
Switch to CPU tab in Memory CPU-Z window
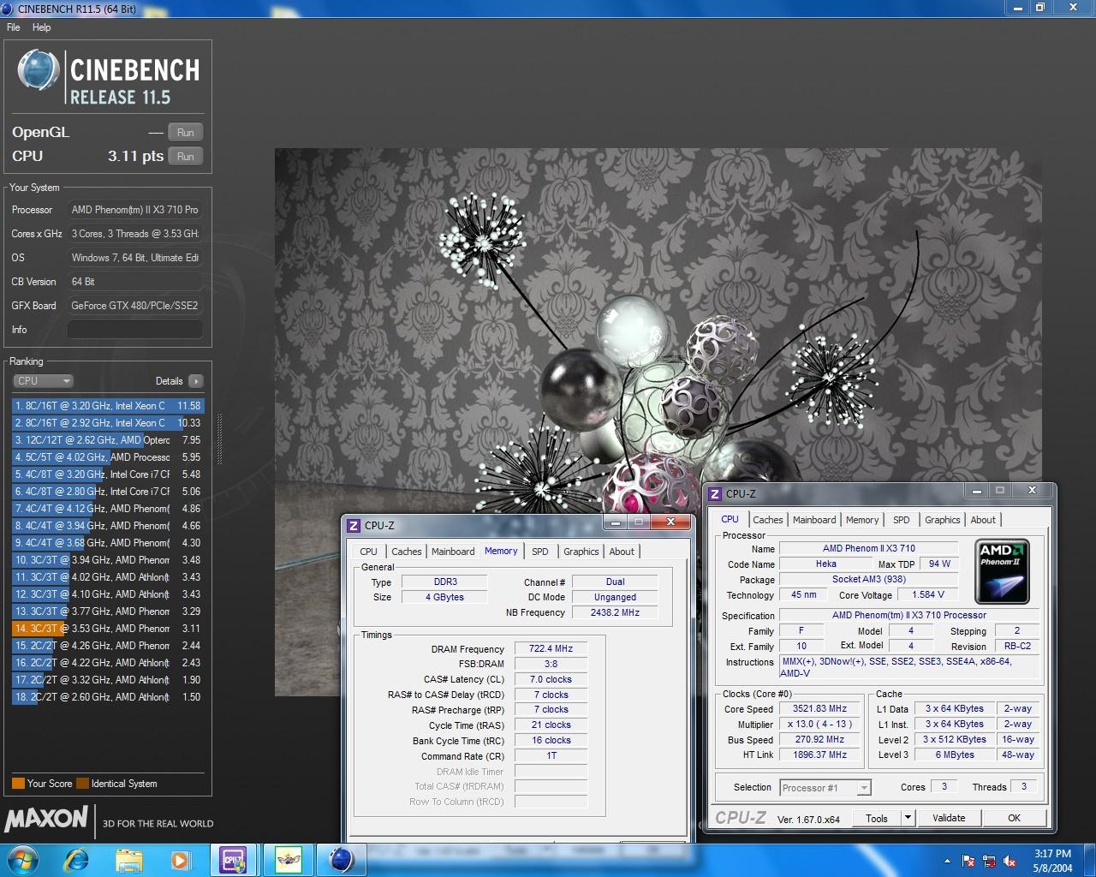[x=368, y=552]
